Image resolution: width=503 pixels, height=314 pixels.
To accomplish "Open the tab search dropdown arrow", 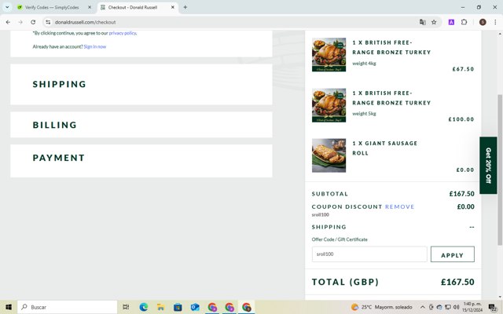I will tap(7, 7).
